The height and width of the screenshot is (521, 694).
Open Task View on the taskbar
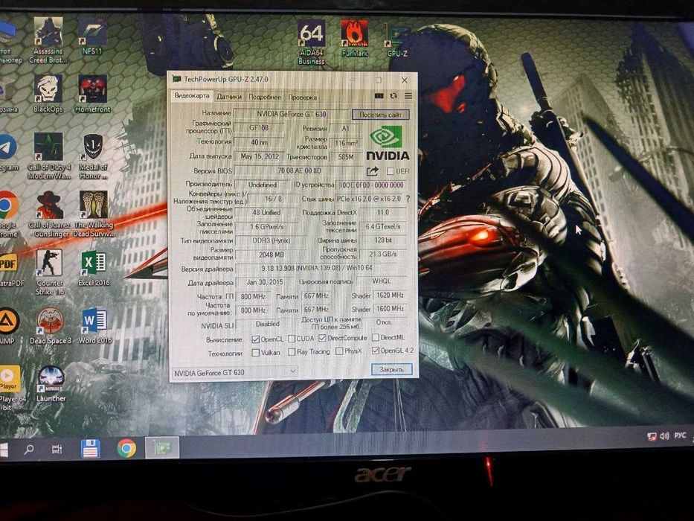[x=57, y=450]
